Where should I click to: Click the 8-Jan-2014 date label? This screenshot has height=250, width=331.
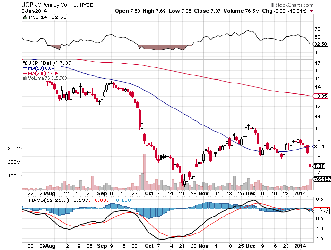click(x=34, y=11)
